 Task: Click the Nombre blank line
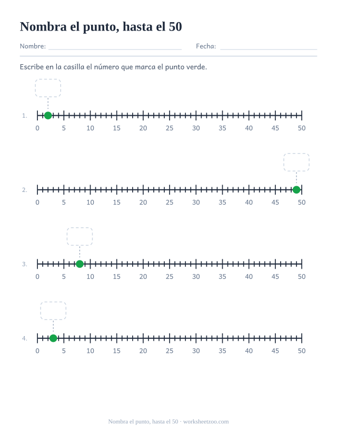(x=115, y=49)
